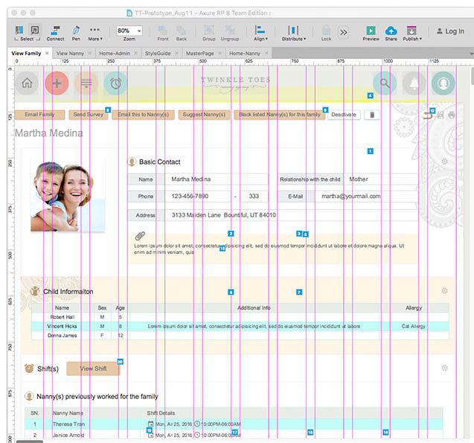Click the Name field Martha Medina

[x=216, y=179]
